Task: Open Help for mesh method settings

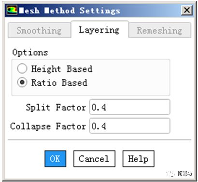Action: tap(139, 159)
